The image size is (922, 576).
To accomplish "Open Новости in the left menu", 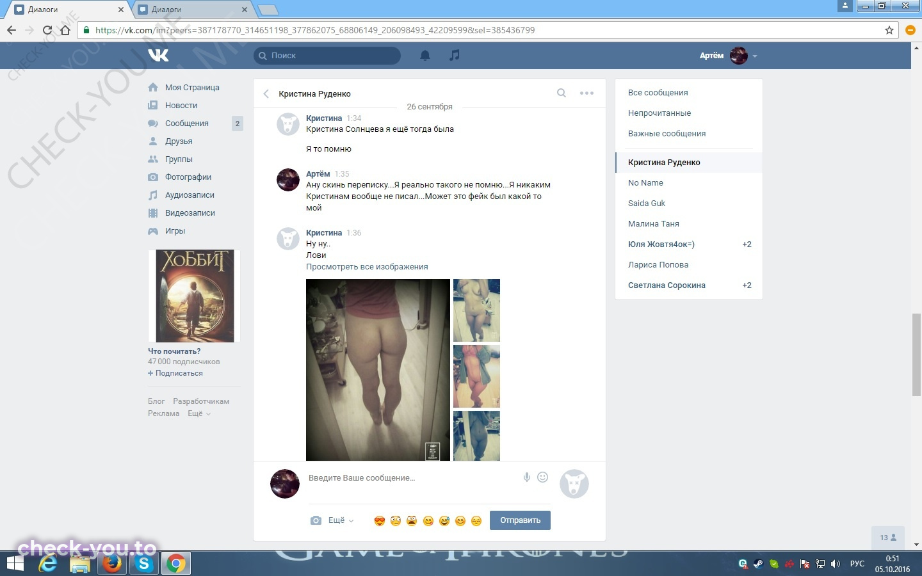I will [x=181, y=106].
